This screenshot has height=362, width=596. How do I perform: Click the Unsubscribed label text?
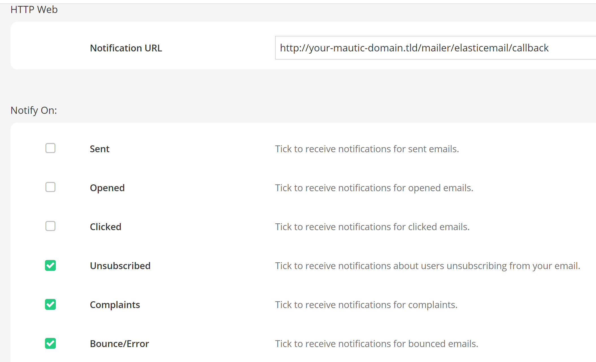pyautogui.click(x=120, y=265)
